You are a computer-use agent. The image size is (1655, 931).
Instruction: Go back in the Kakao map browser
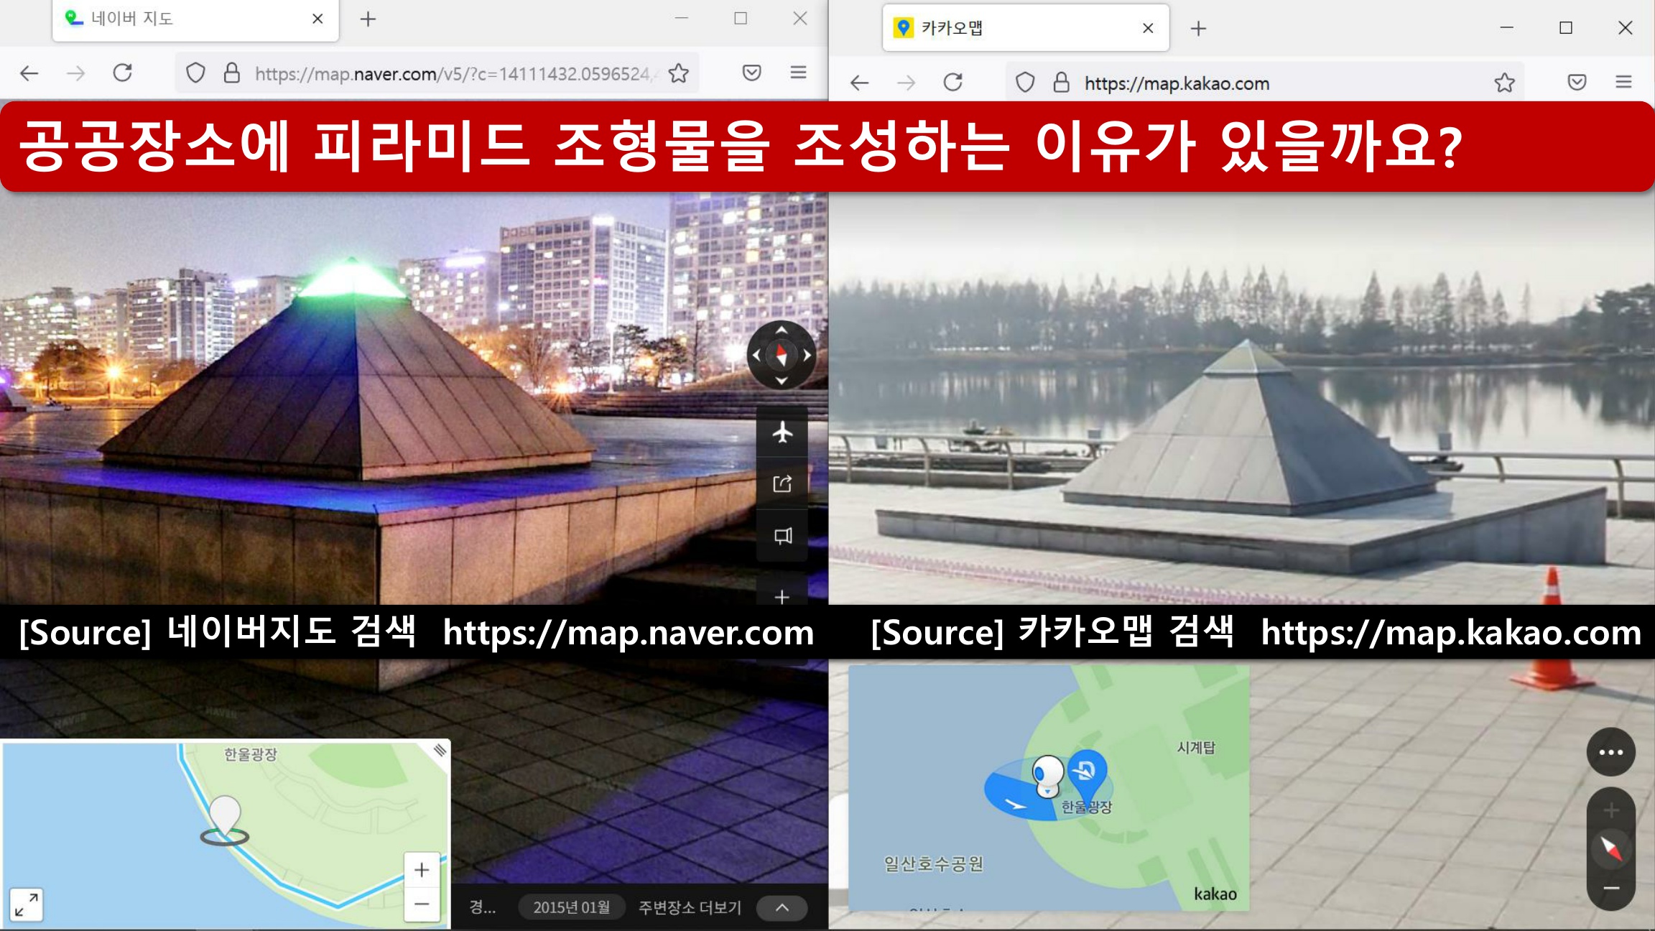[x=859, y=83]
